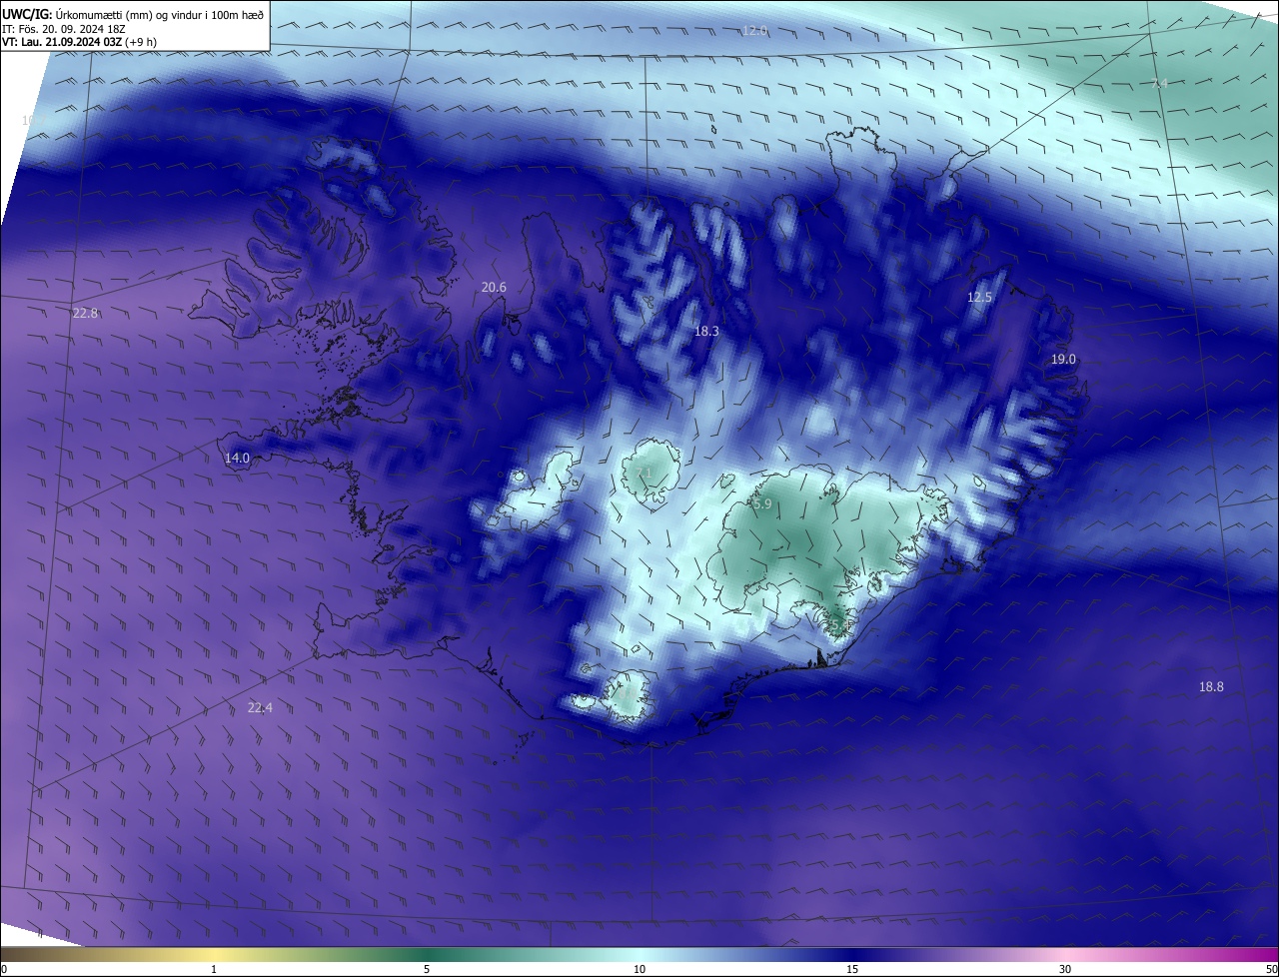Click the 7.1 value on the glacier
Image resolution: width=1279 pixels, height=977 pixels.
click(643, 473)
